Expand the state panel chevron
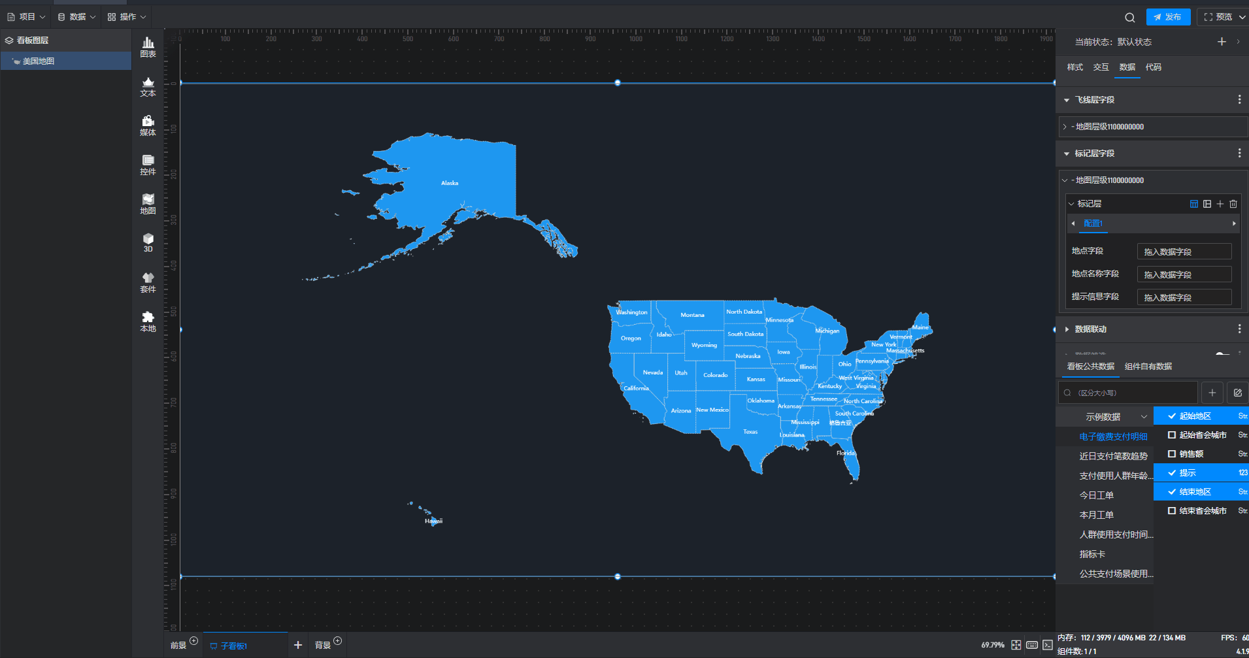 pyautogui.click(x=1238, y=42)
